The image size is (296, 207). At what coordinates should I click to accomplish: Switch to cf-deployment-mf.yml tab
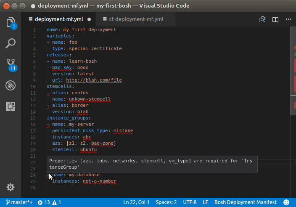tap(136, 19)
